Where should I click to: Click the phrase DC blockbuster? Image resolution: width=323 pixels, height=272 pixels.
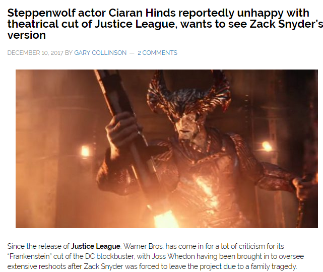pyautogui.click(x=109, y=256)
